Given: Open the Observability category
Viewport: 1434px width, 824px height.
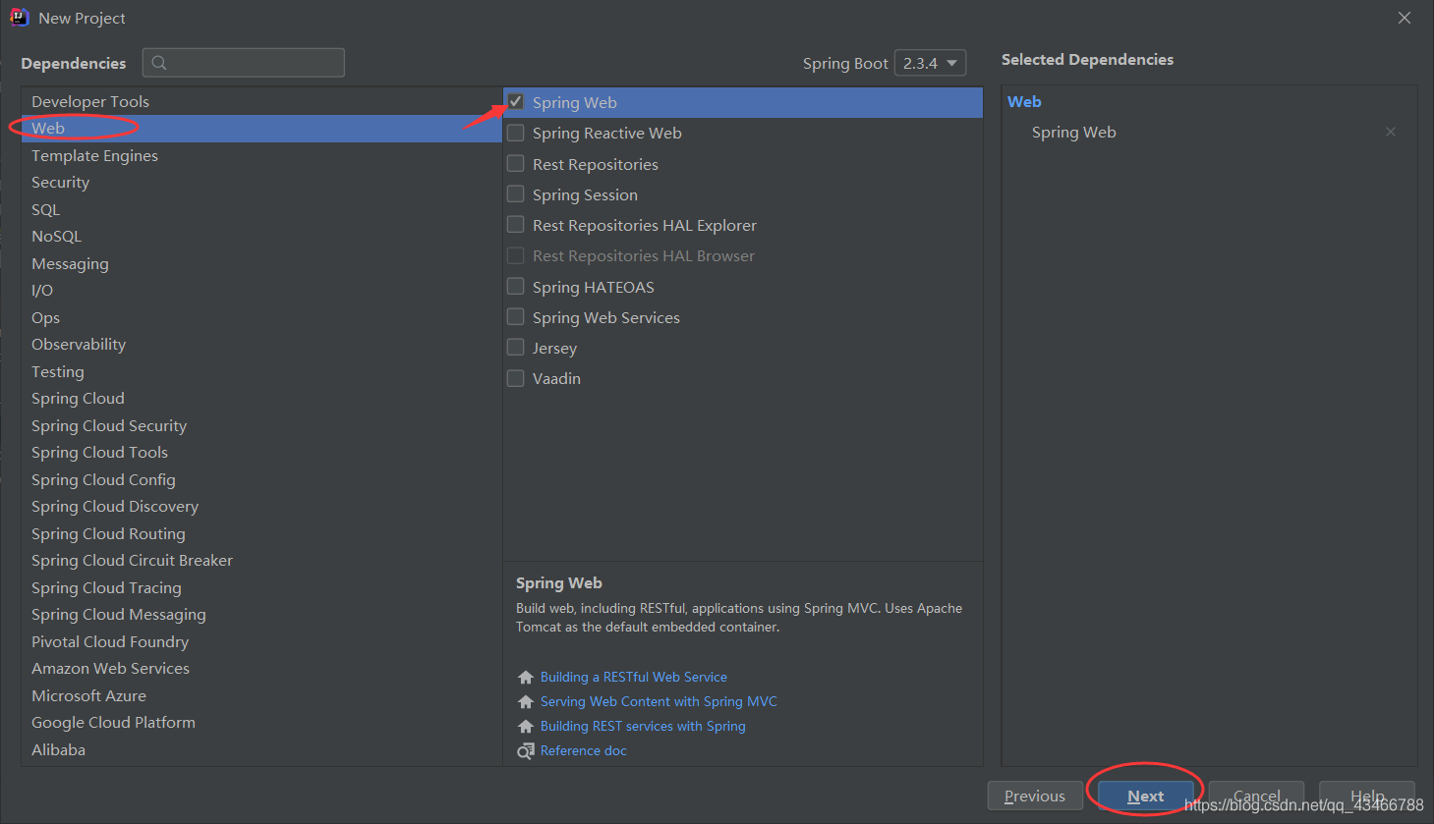Looking at the screenshot, I should 261,345.
